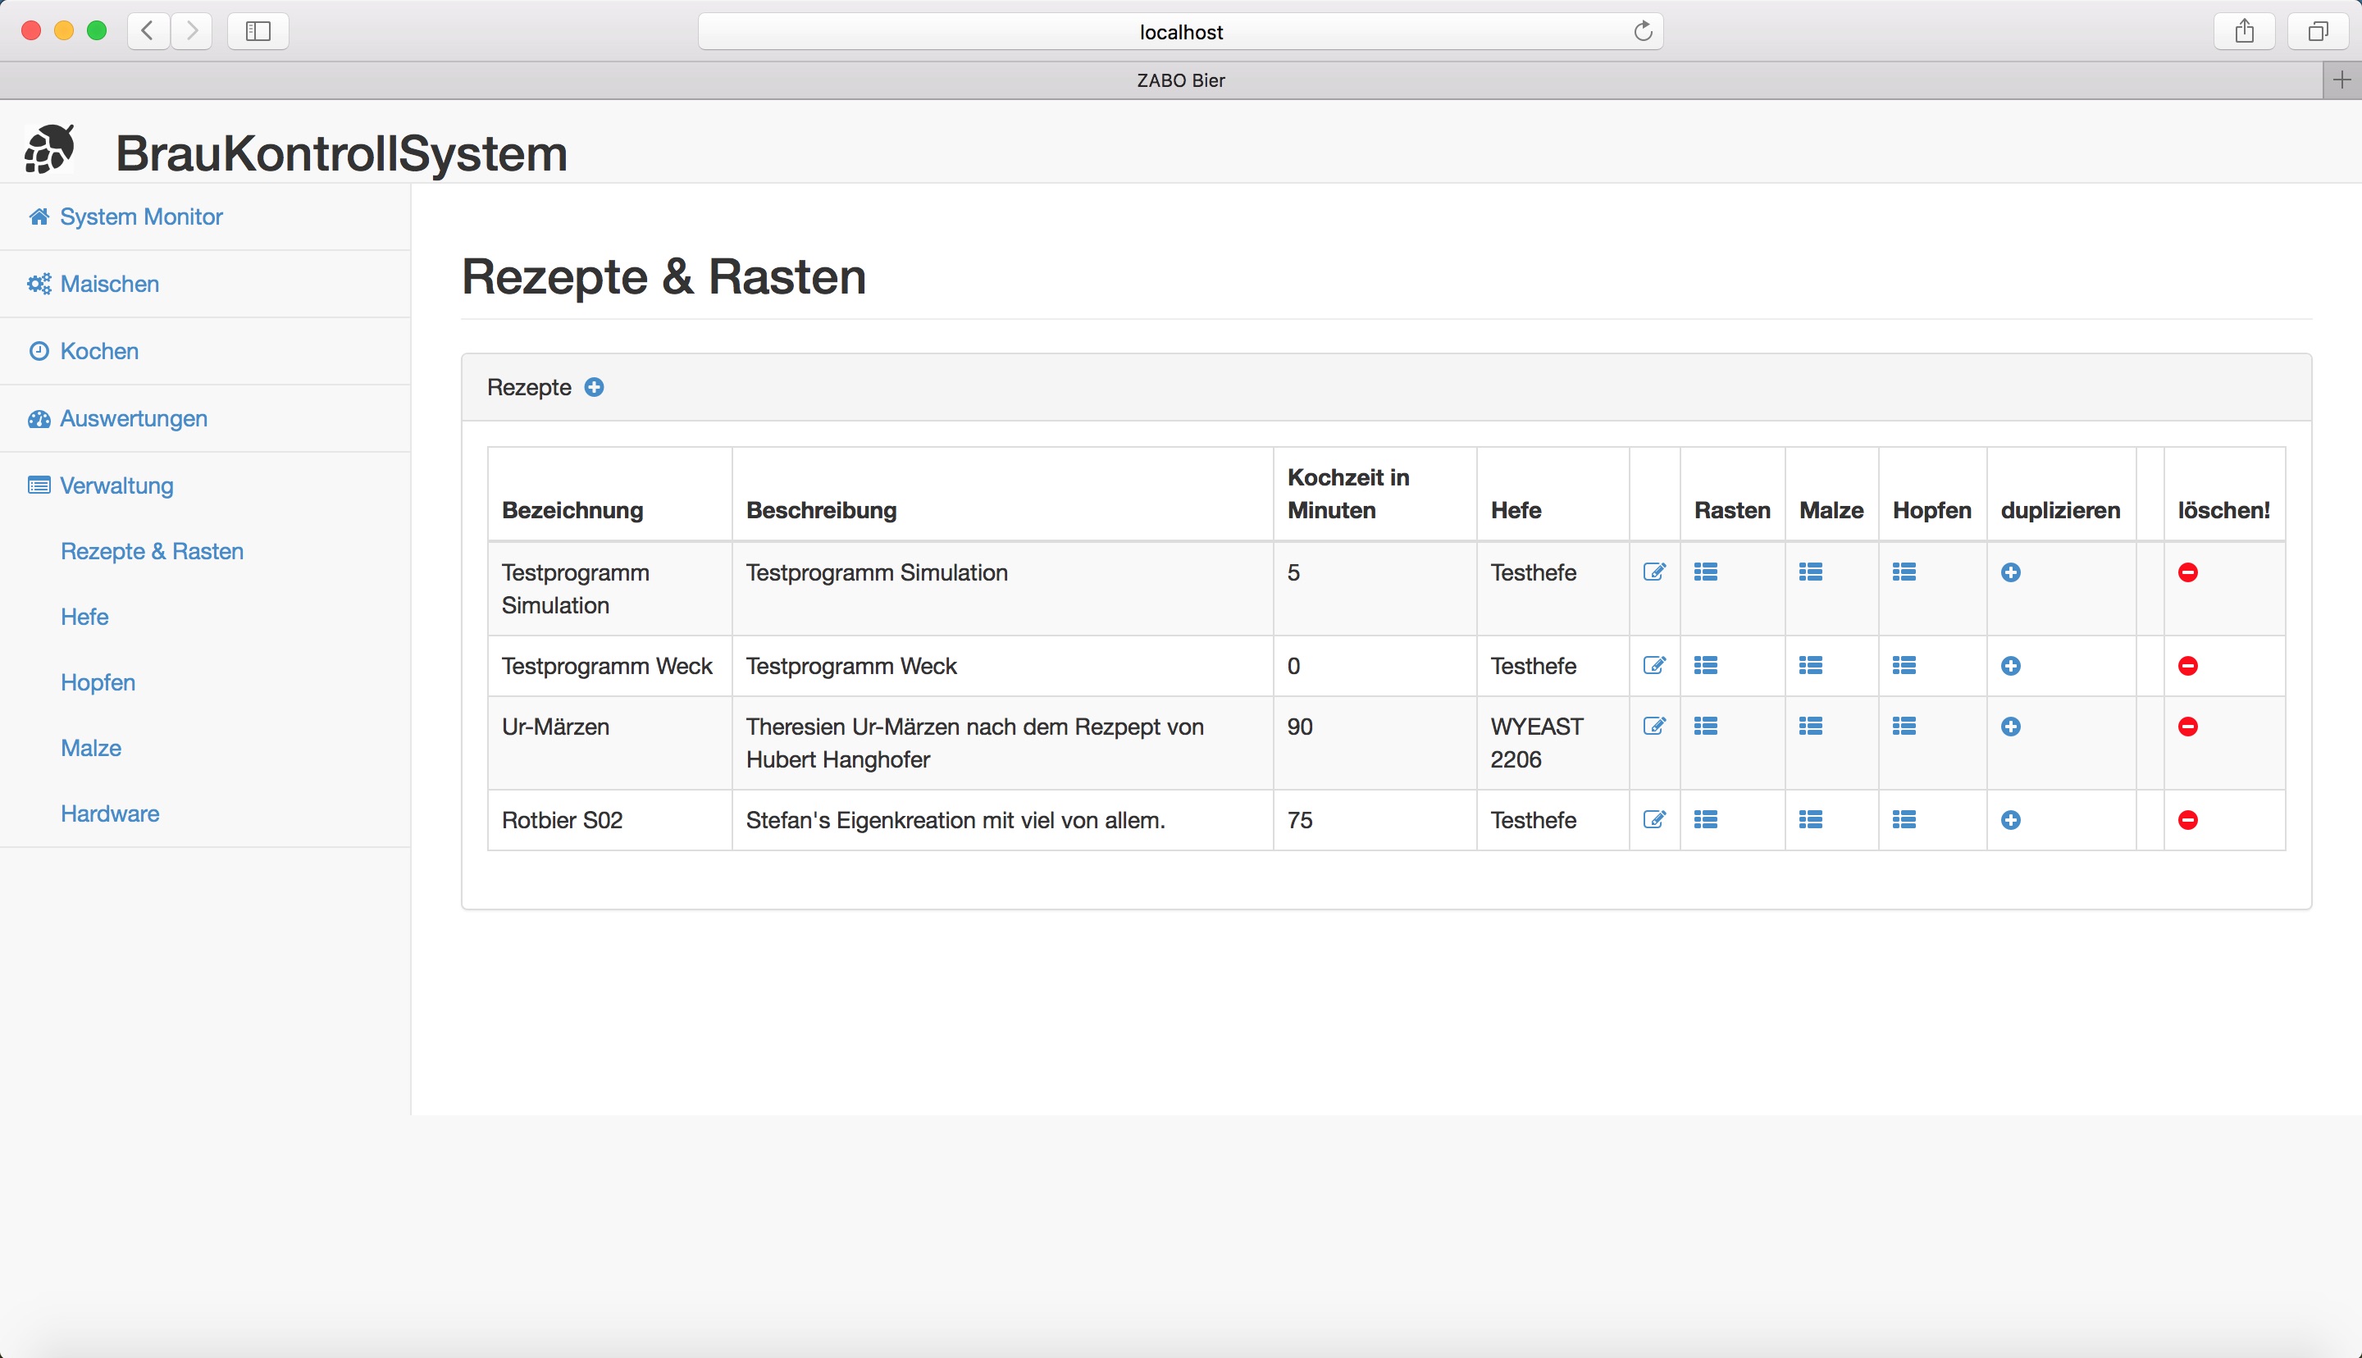This screenshot has width=2362, height=1358.
Task: Delete the Rotbier S02 recipe
Action: tap(2187, 820)
